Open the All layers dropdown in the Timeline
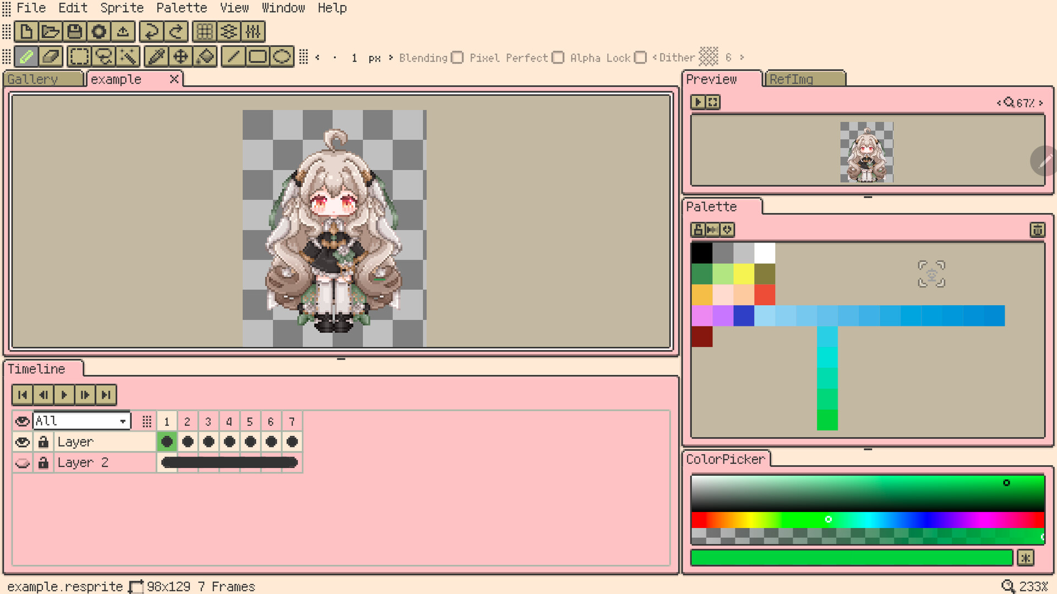The width and height of the screenshot is (1057, 594). click(x=81, y=421)
